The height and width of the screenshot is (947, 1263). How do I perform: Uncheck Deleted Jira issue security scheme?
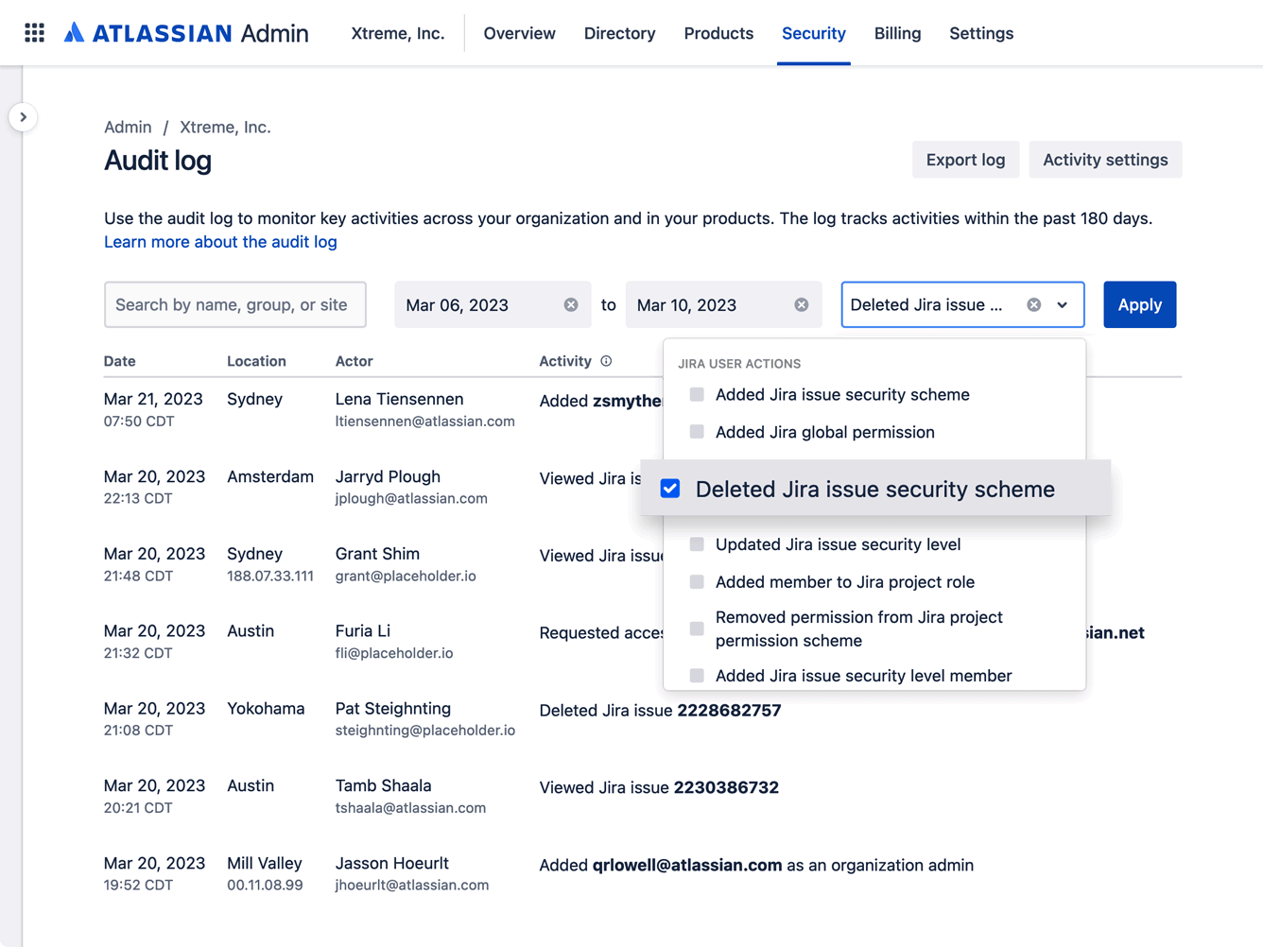670,489
